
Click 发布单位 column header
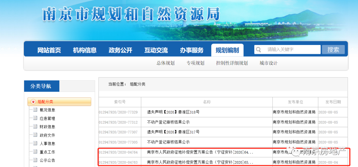pyautogui.click(x=295, y=102)
